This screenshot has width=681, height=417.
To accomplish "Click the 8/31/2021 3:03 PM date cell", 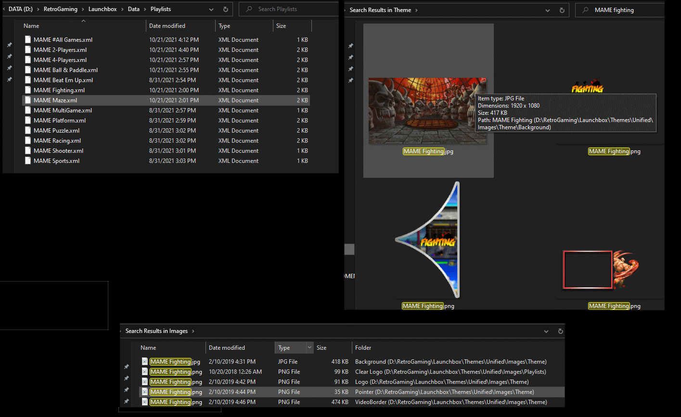I will pyautogui.click(x=172, y=161).
